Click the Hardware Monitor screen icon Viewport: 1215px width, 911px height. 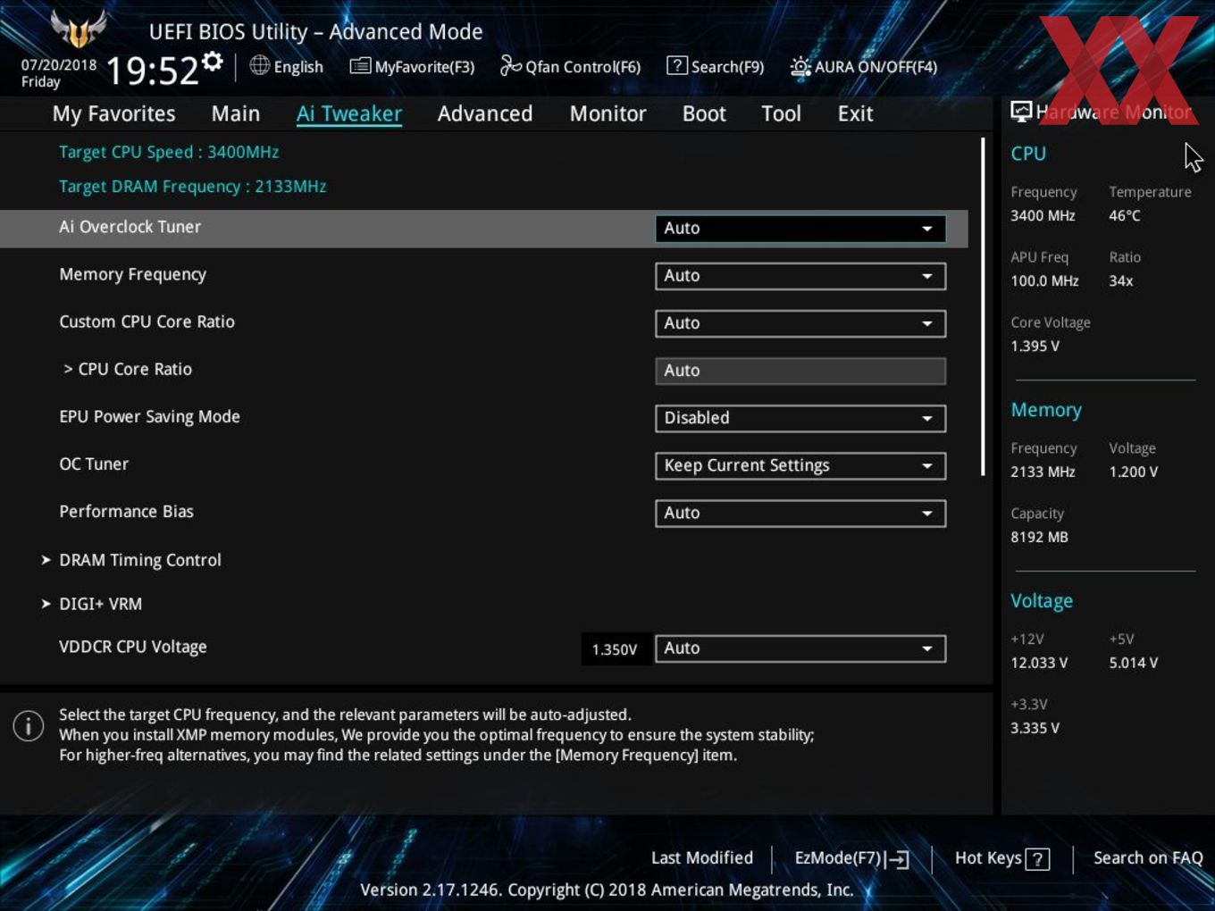pyautogui.click(x=1021, y=112)
